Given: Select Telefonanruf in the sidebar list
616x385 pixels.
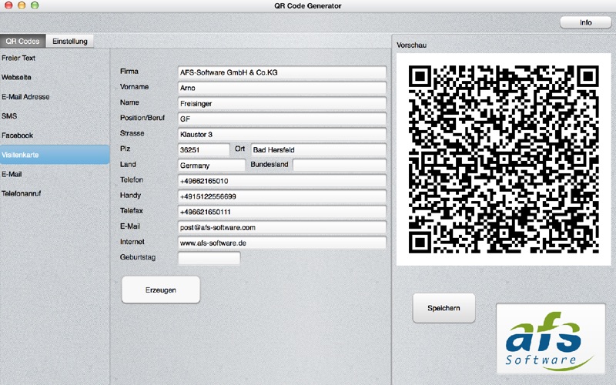Looking at the screenshot, I should click(22, 193).
